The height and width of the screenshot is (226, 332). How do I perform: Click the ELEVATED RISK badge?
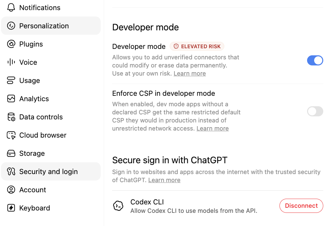pos(197,46)
